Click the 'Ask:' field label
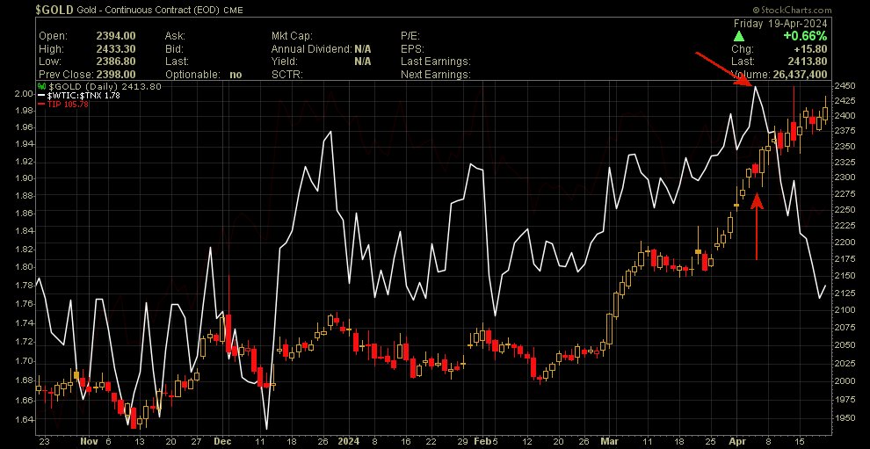Image resolution: width=870 pixels, height=449 pixels. 175,36
